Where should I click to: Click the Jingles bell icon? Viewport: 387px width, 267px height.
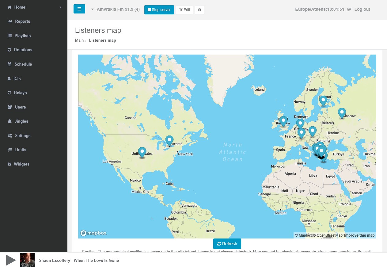pyautogui.click(x=9, y=121)
